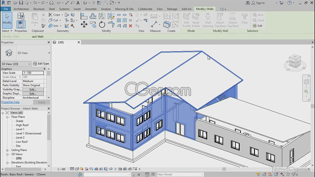Image resolution: width=315 pixels, height=177 pixels.
Task: Click the View Scale input field
Action: [x=33, y=73]
